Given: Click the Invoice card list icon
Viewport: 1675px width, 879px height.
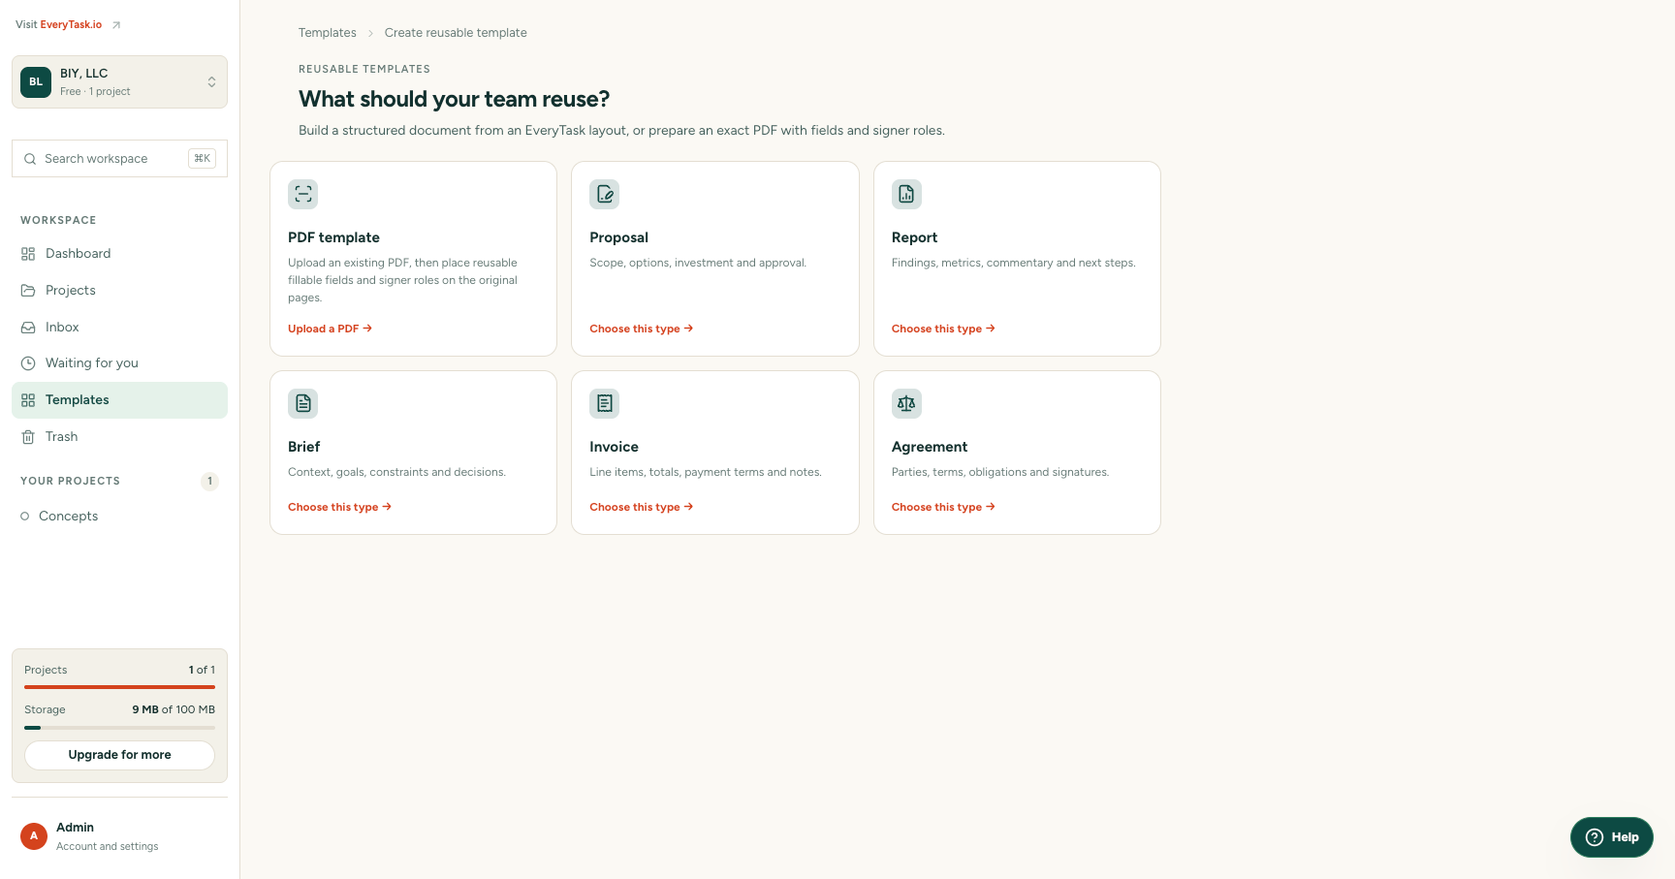Looking at the screenshot, I should 605,403.
